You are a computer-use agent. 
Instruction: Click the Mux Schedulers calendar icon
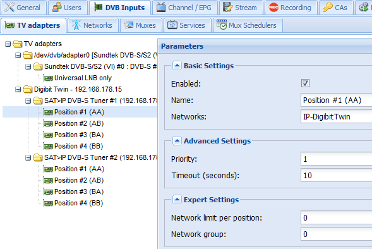pos(222,25)
